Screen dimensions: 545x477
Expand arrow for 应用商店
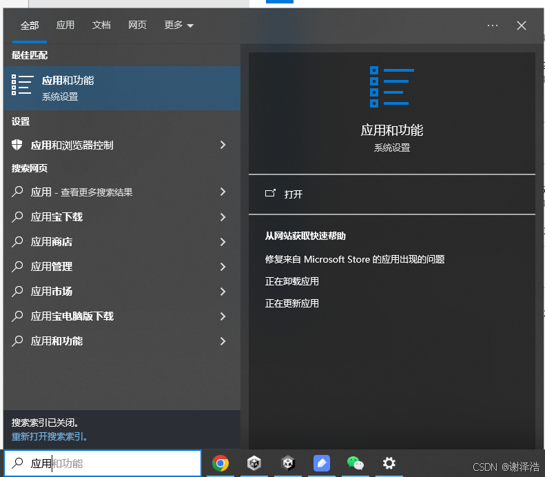click(x=223, y=242)
